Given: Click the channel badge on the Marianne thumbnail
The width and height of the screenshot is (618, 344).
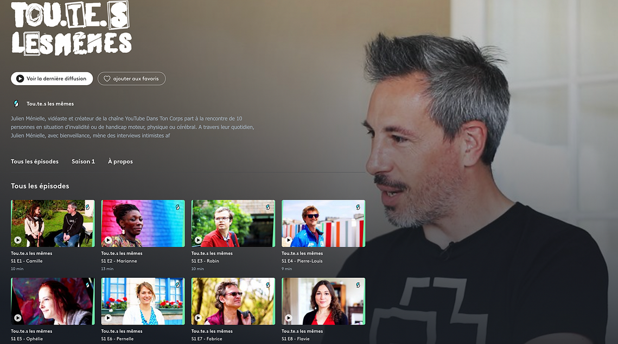Looking at the screenshot, I should [178, 207].
